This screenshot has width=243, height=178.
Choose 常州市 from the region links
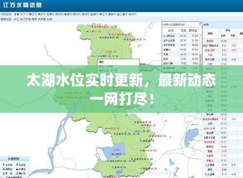[41, 14]
